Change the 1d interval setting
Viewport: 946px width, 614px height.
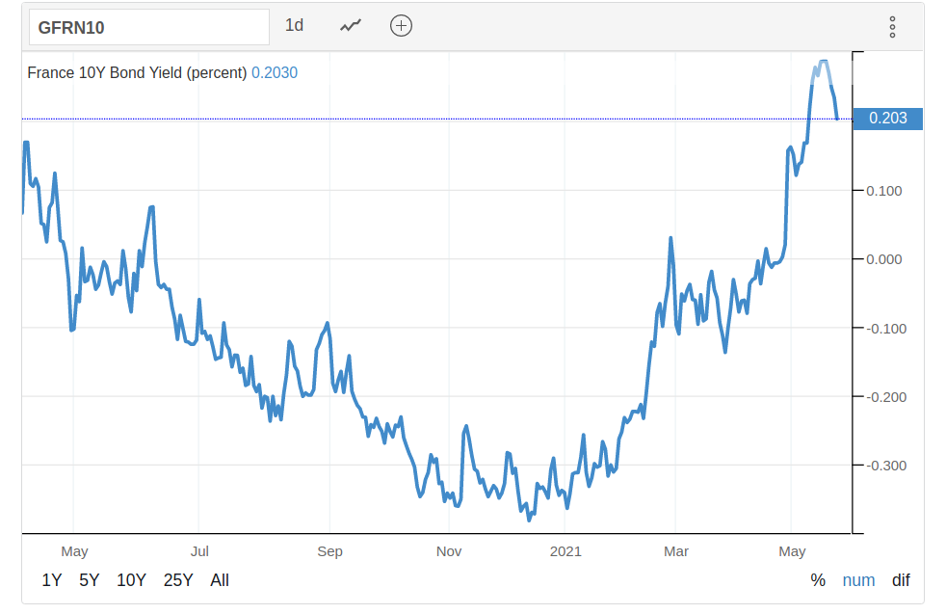coord(294,25)
